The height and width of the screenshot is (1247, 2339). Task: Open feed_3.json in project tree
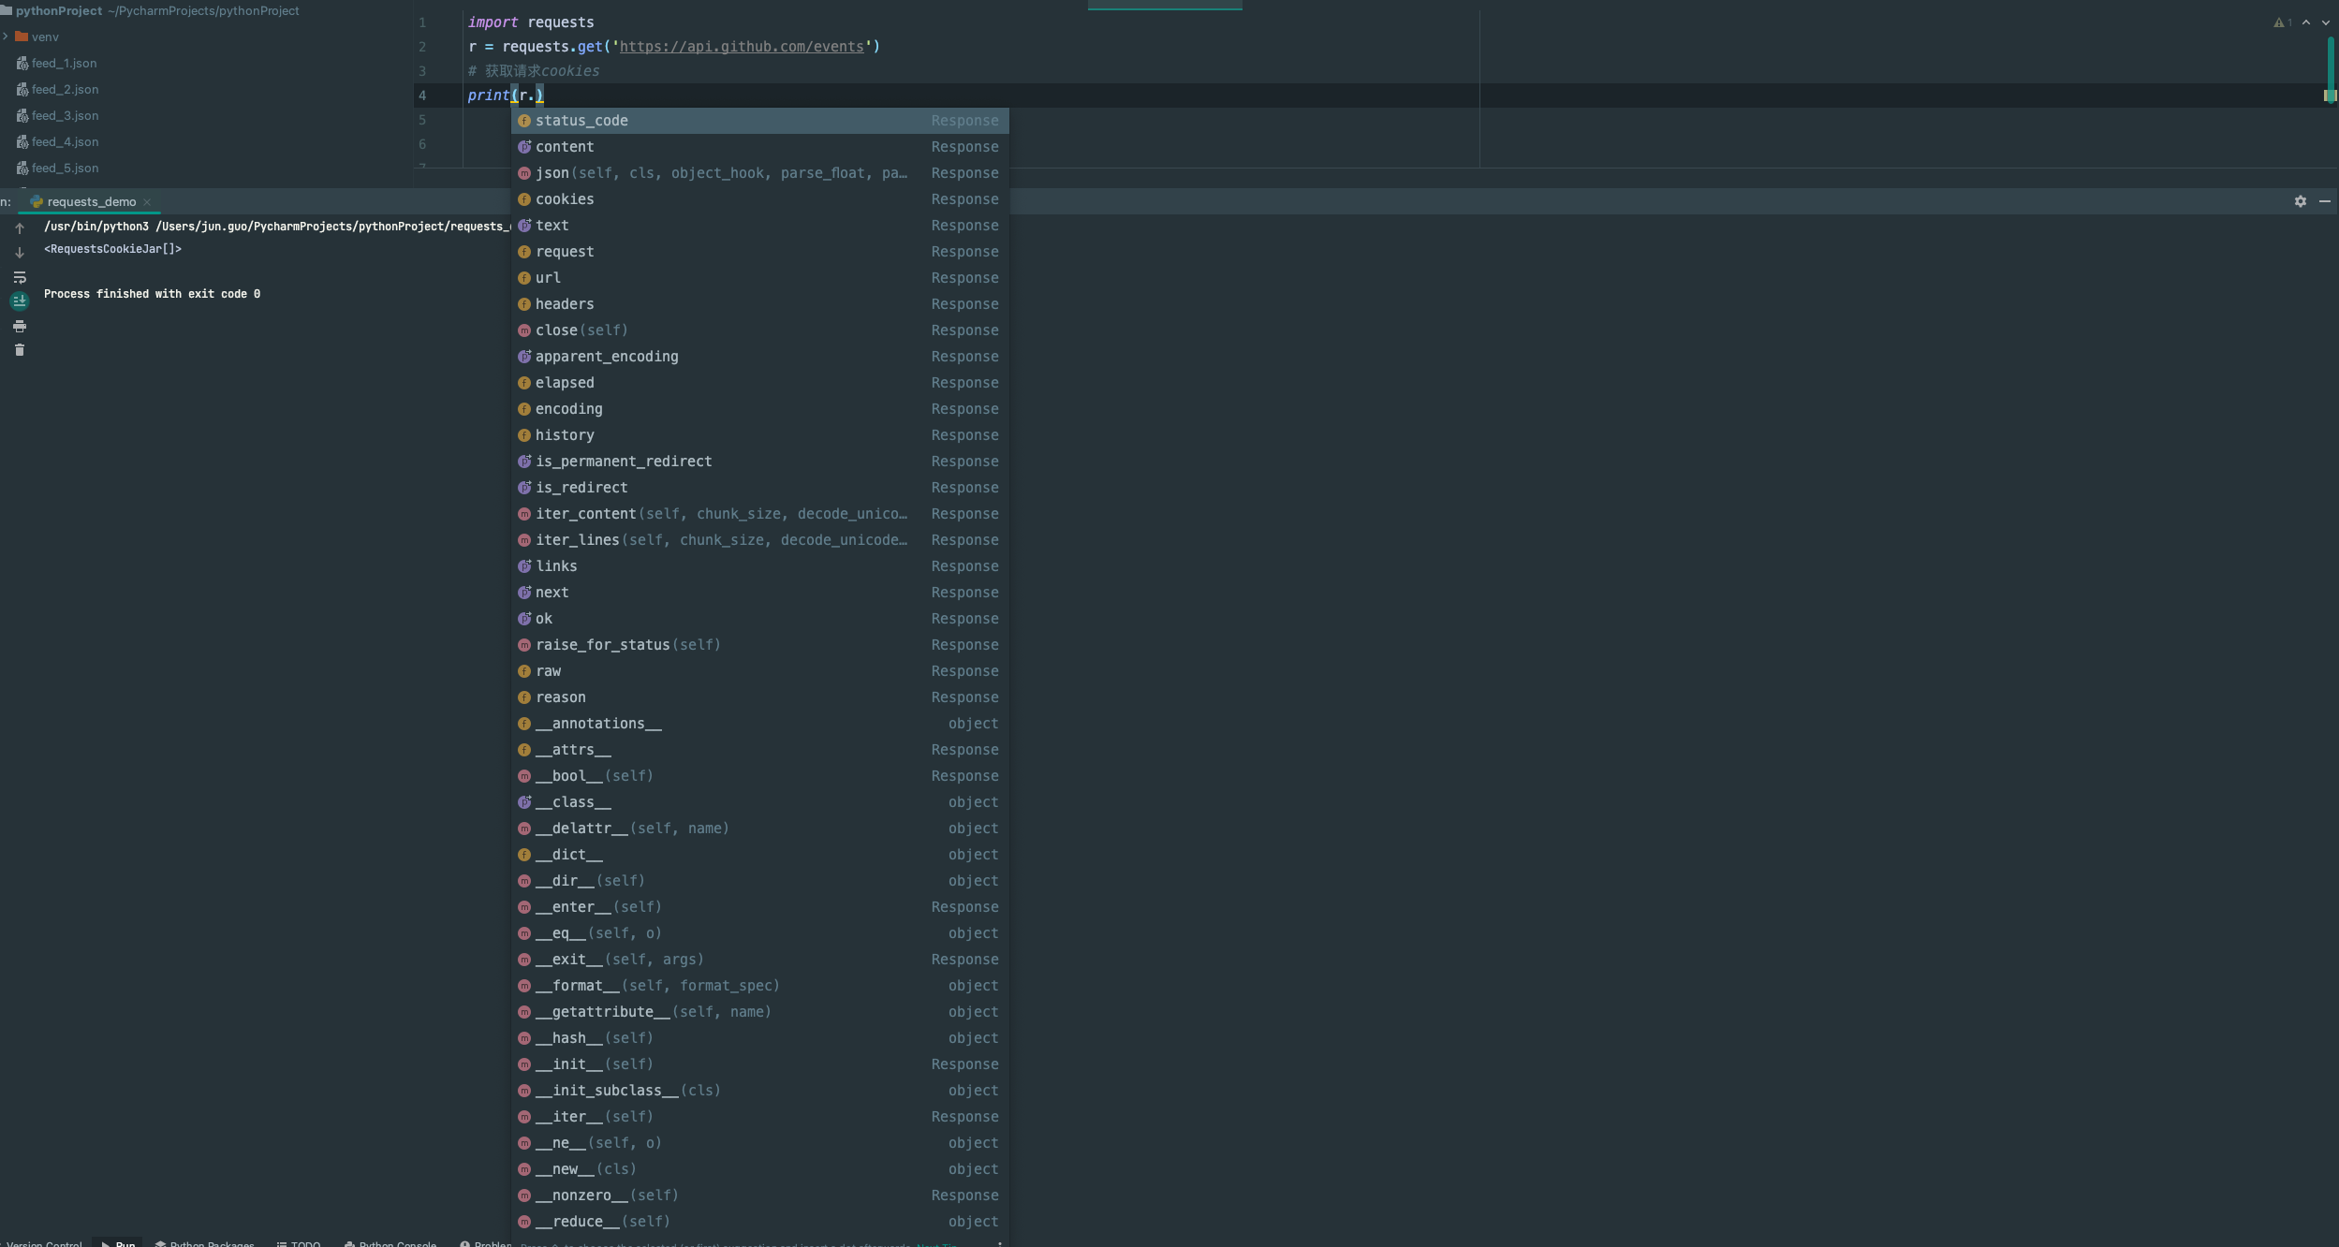65,116
